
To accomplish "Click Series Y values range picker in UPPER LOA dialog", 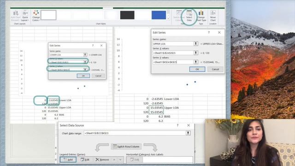I will [196, 62].
